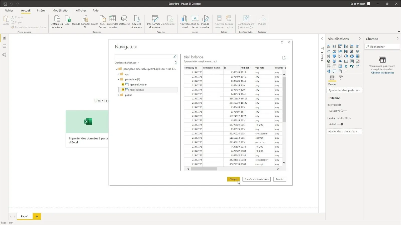Screen dimensions: 401x225
Task: Uncheck the general_ledger table checkbox
Action: point(123,84)
